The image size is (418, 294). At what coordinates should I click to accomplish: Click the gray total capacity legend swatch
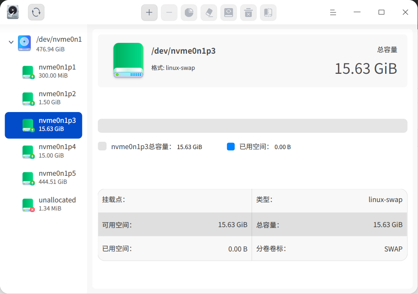pos(102,146)
